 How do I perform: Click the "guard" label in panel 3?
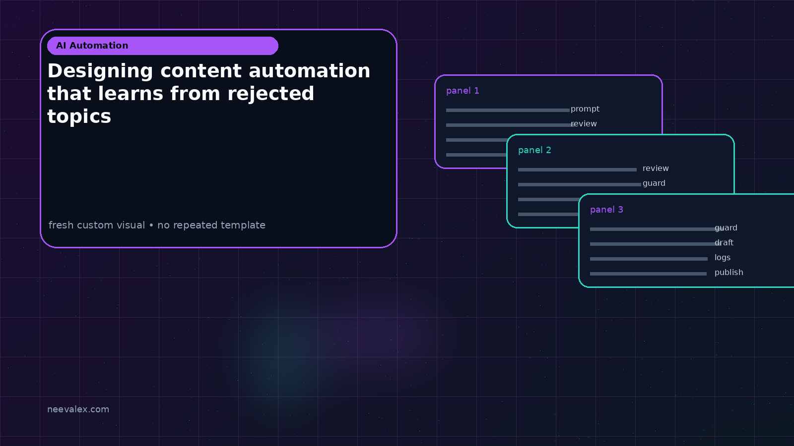point(726,228)
